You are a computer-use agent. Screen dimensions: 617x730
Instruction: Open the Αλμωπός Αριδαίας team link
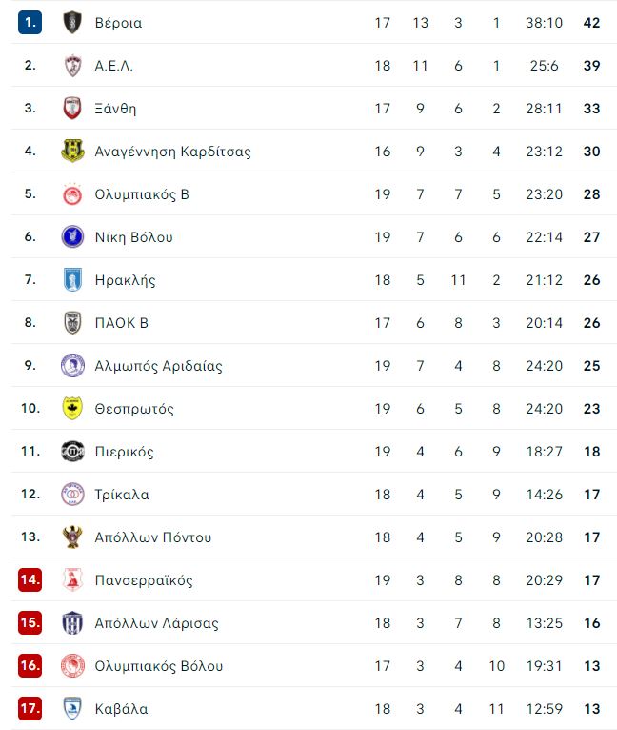point(158,366)
